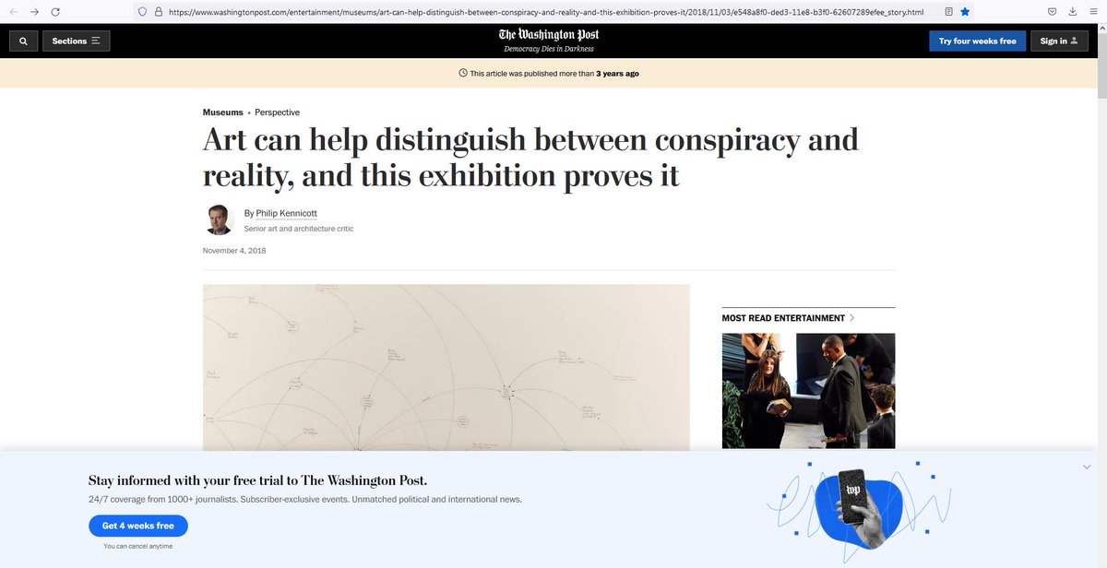Open the Sections menu
Image resolution: width=1107 pixels, height=568 pixels.
coord(76,41)
